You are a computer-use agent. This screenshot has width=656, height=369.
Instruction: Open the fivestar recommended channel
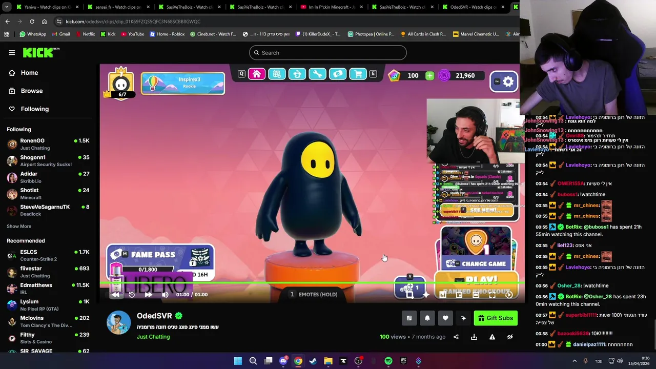tap(48, 272)
